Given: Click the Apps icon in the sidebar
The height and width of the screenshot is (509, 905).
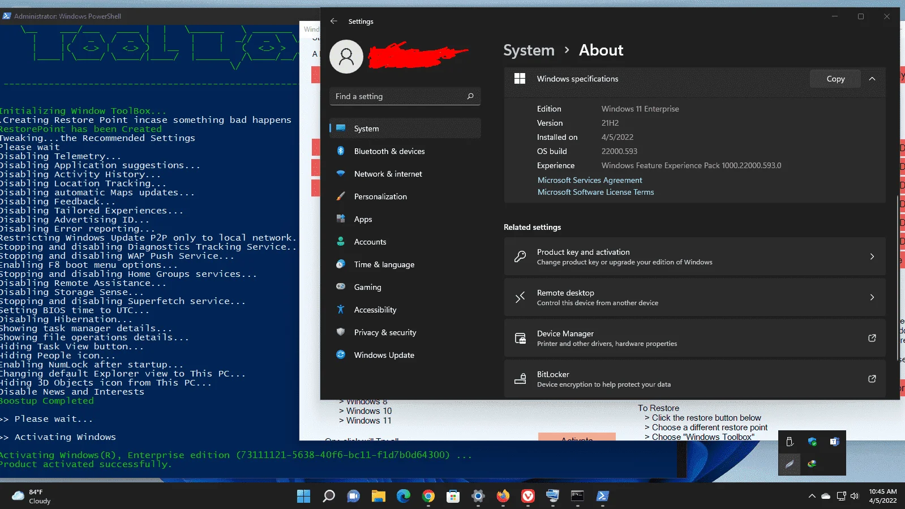Looking at the screenshot, I should (341, 219).
